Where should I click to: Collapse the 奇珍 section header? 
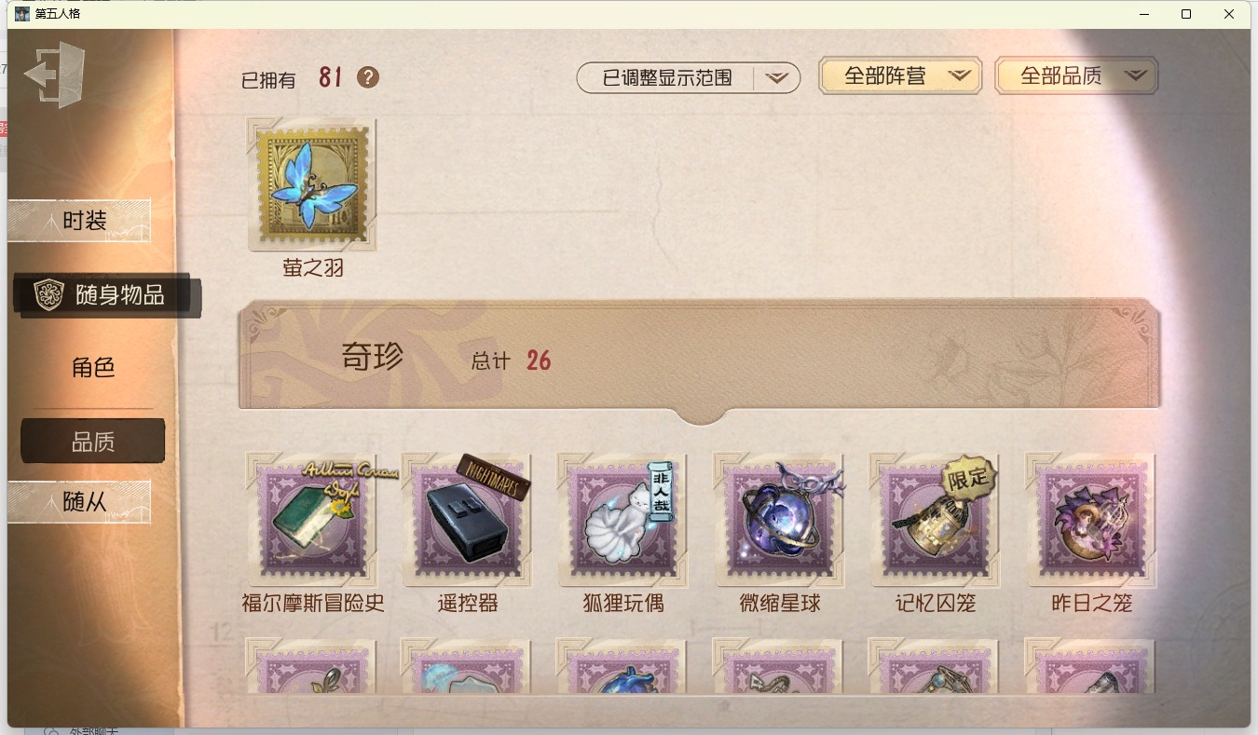click(699, 358)
